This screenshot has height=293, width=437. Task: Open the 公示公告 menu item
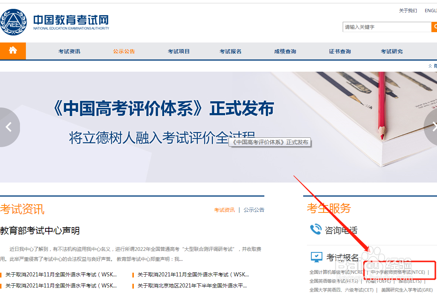pos(124,51)
